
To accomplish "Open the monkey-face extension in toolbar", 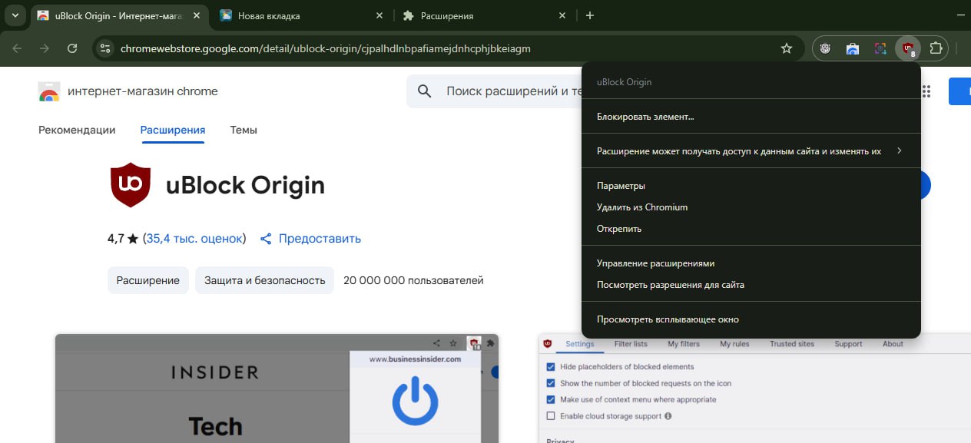I will pos(825,48).
